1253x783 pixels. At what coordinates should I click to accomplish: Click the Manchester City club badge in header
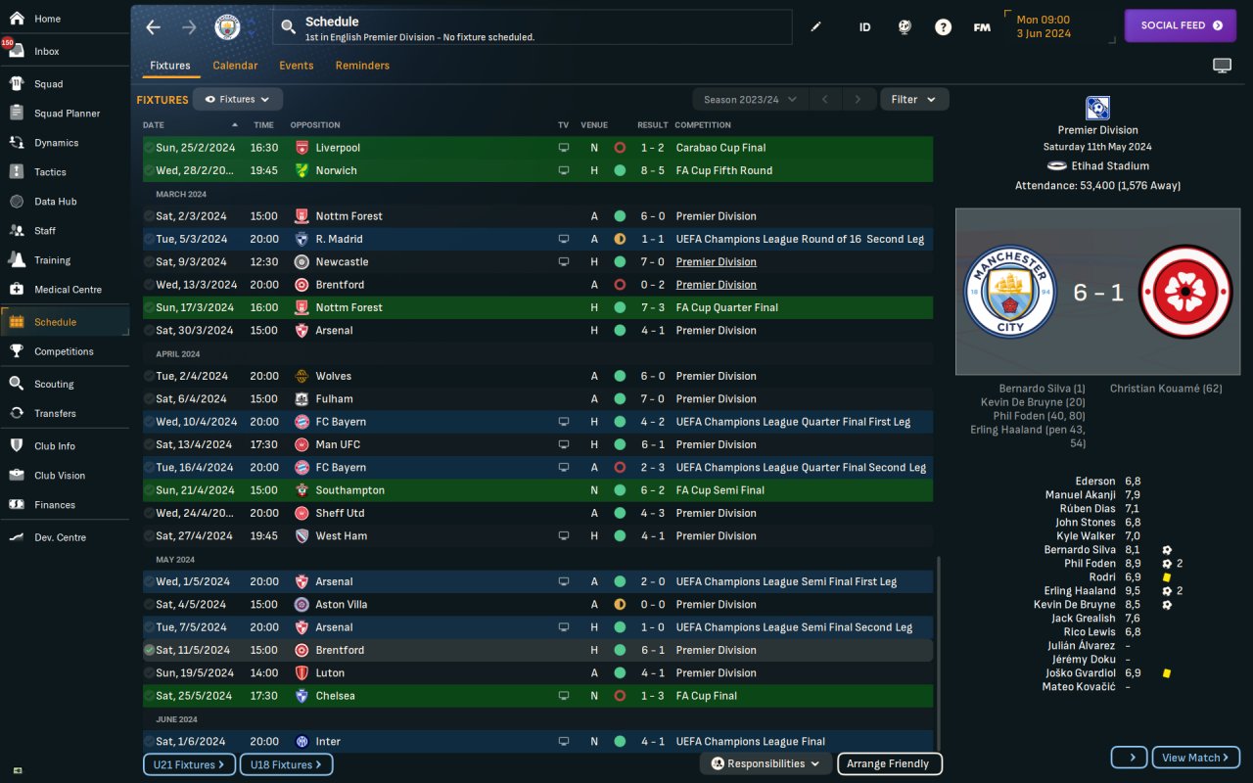coord(227,27)
